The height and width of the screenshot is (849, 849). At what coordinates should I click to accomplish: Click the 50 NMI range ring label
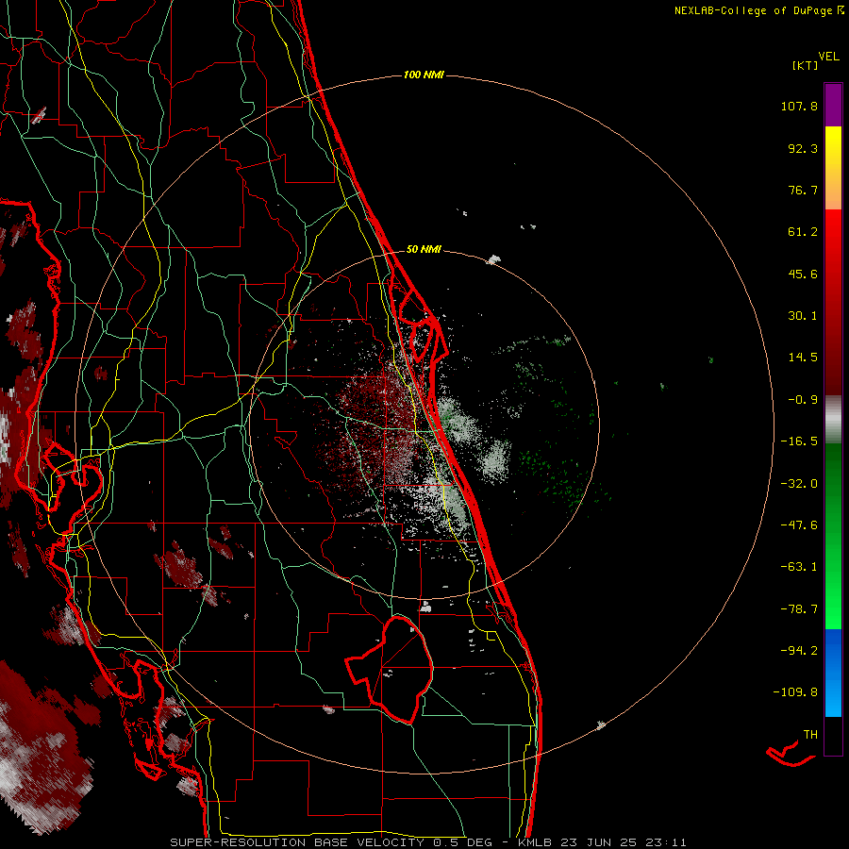(424, 249)
